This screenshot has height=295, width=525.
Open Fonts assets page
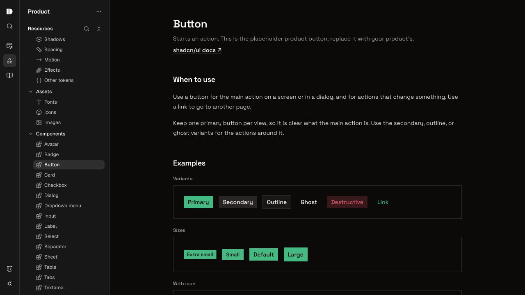(x=68, y=102)
